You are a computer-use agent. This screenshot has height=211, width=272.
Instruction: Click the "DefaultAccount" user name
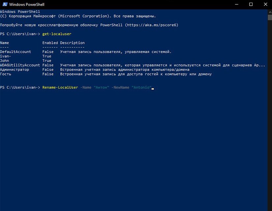[15, 52]
